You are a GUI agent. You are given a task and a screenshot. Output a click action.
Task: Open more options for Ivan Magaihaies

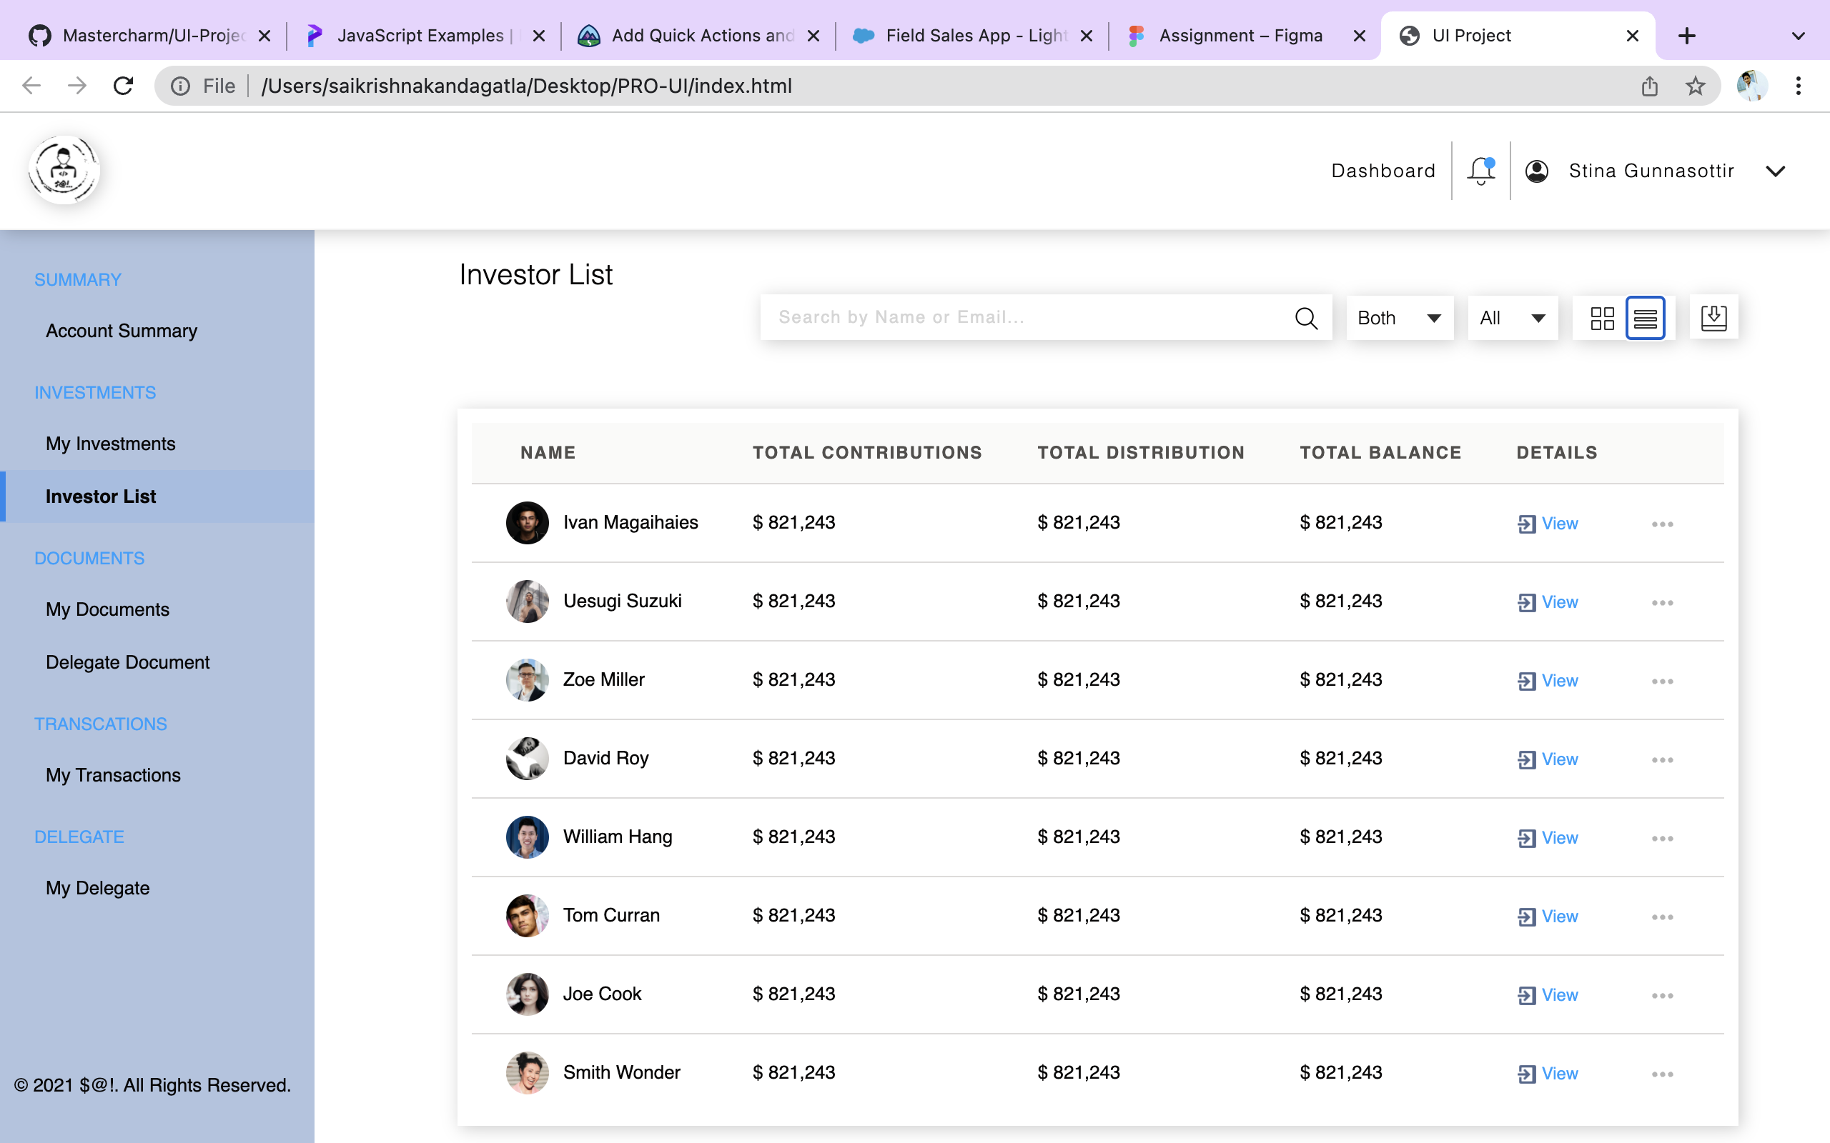(x=1661, y=524)
